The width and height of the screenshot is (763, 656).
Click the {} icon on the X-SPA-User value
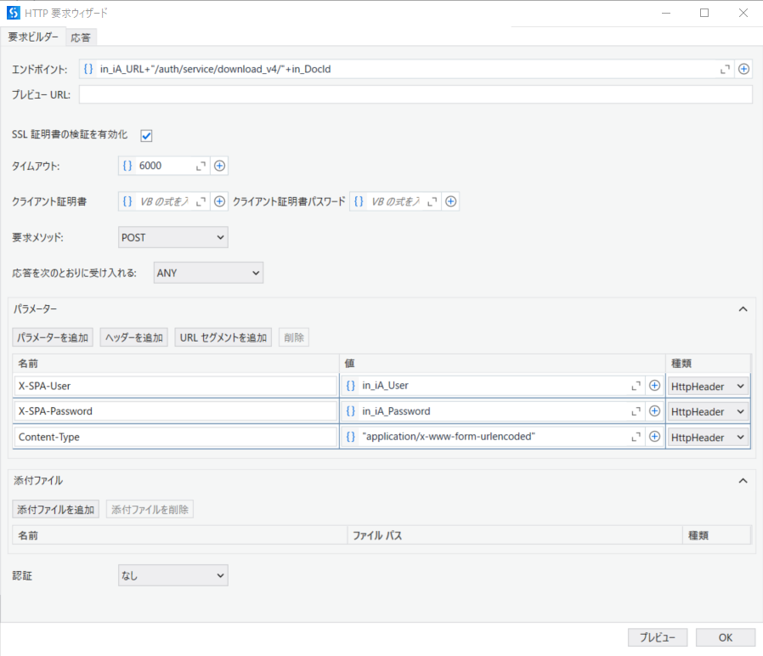pos(350,385)
